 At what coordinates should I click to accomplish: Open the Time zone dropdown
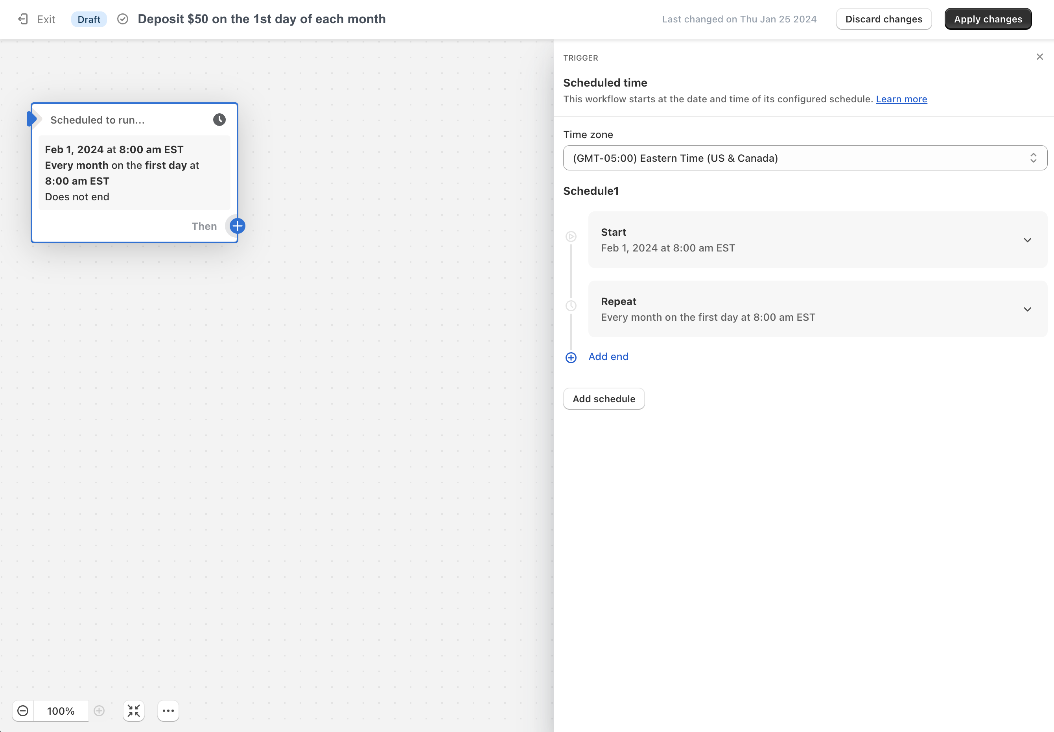click(805, 158)
